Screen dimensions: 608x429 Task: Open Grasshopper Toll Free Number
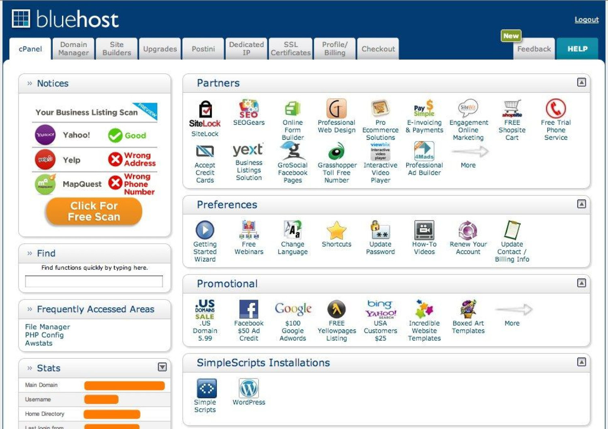coord(336,152)
